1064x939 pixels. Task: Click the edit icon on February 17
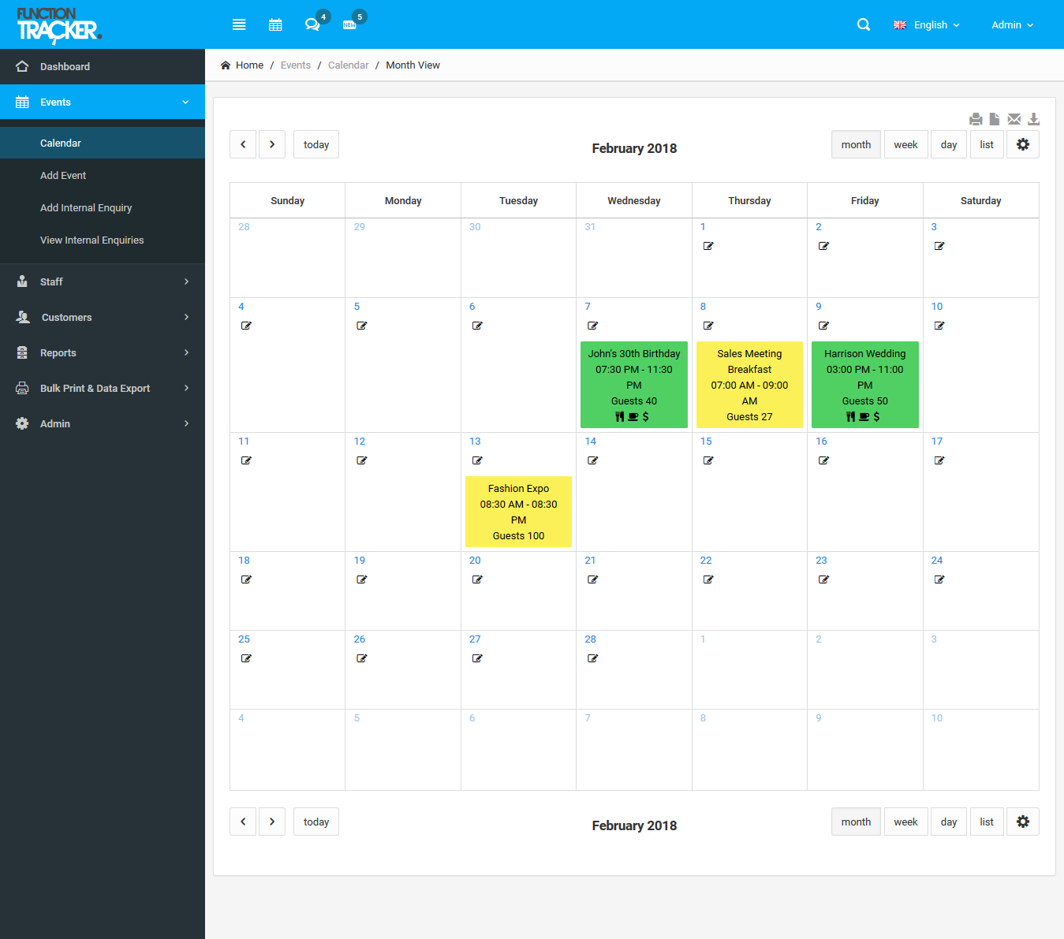(939, 460)
